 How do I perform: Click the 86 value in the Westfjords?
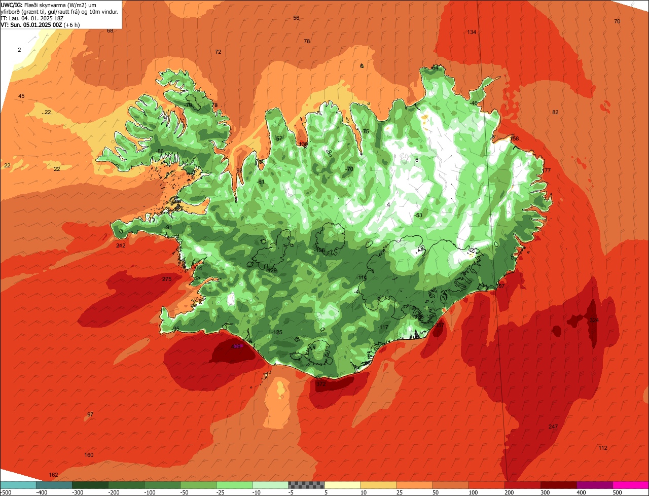pyautogui.click(x=161, y=151)
